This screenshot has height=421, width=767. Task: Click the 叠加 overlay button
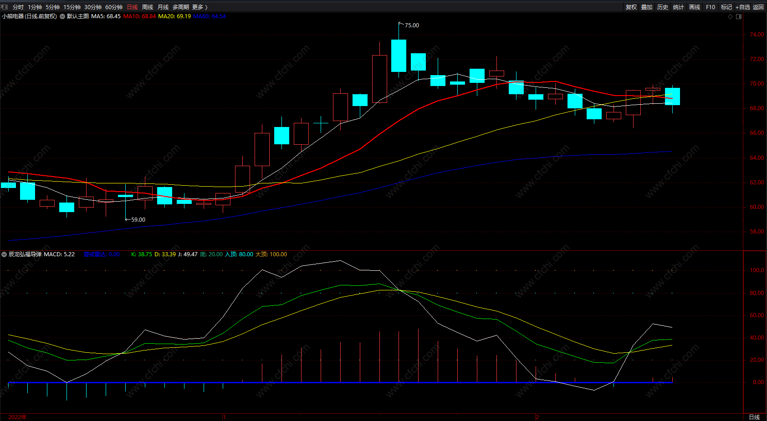click(647, 7)
